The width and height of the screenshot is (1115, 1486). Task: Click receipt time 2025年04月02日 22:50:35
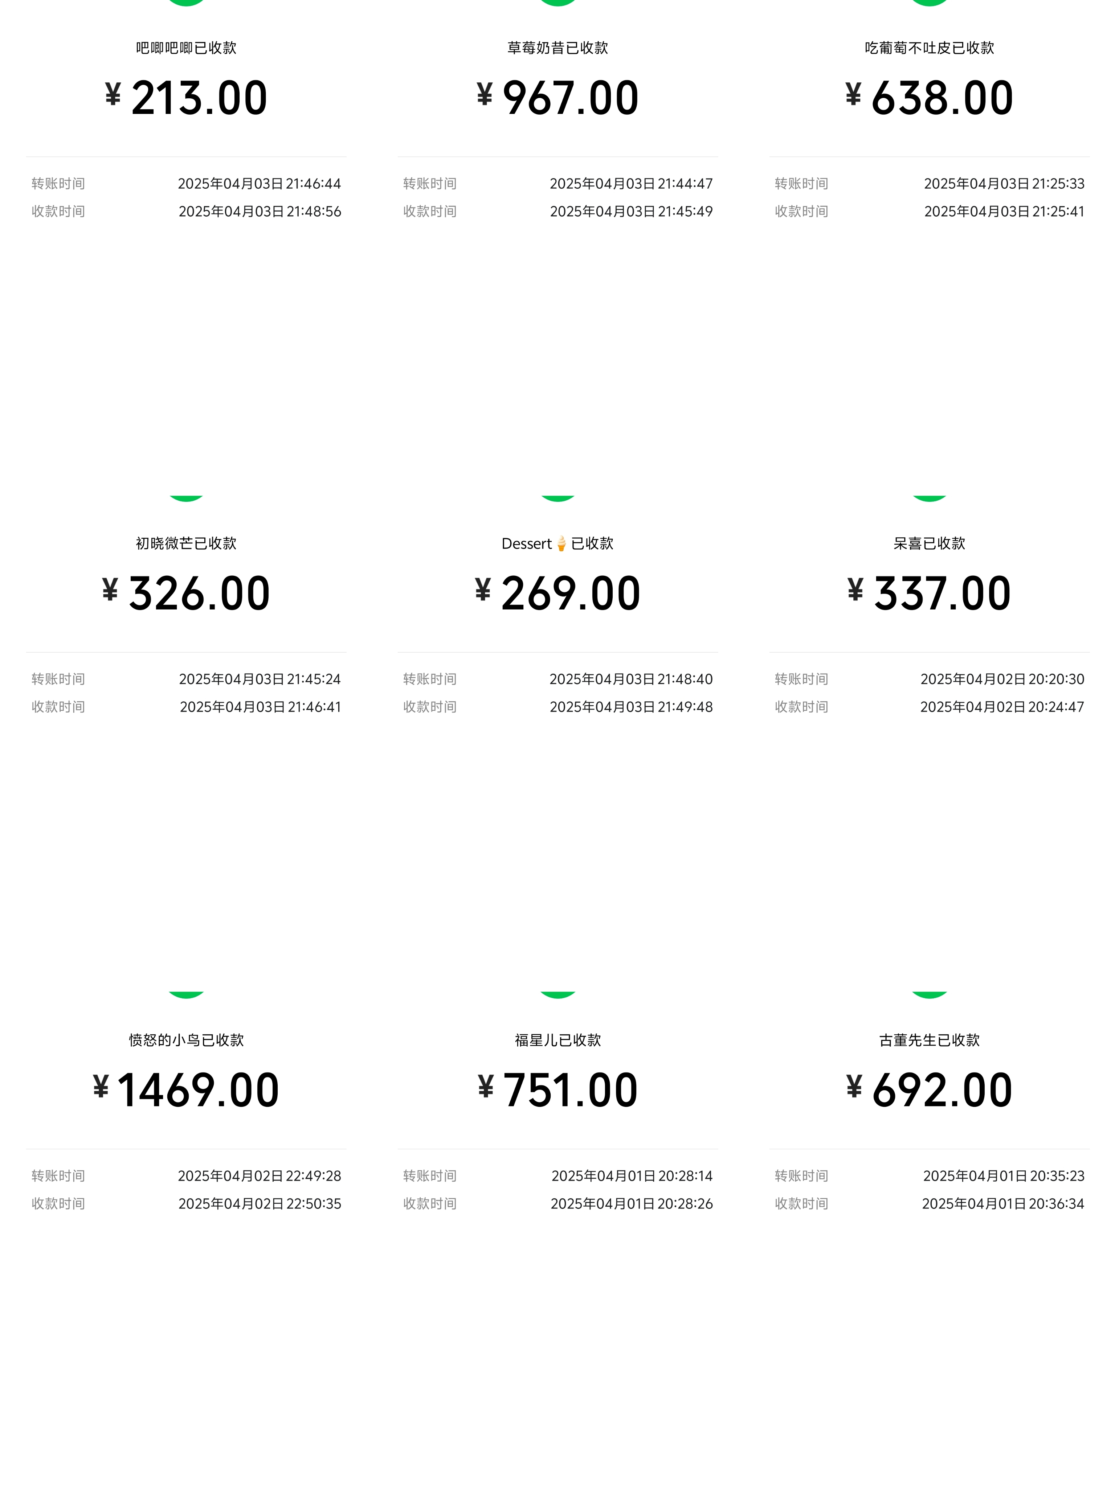coord(260,1203)
